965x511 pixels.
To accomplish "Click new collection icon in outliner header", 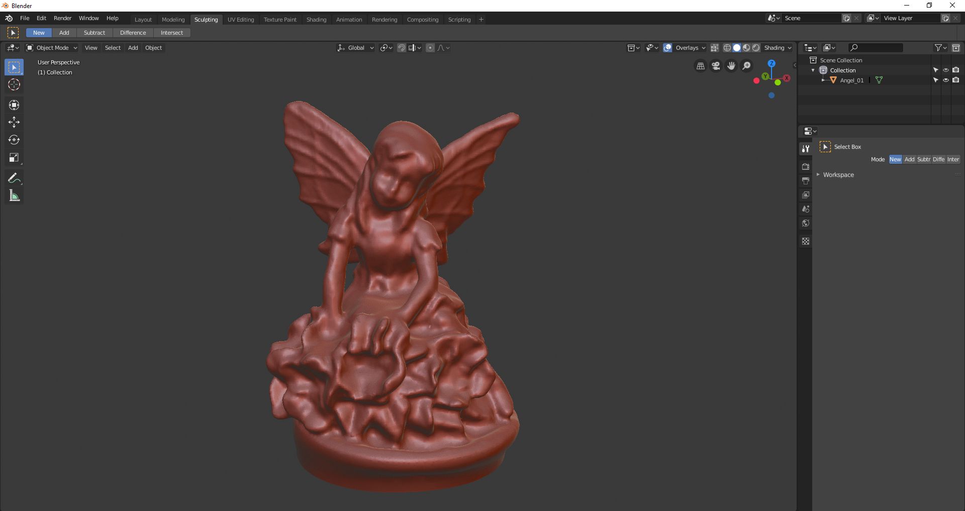I will (x=956, y=48).
